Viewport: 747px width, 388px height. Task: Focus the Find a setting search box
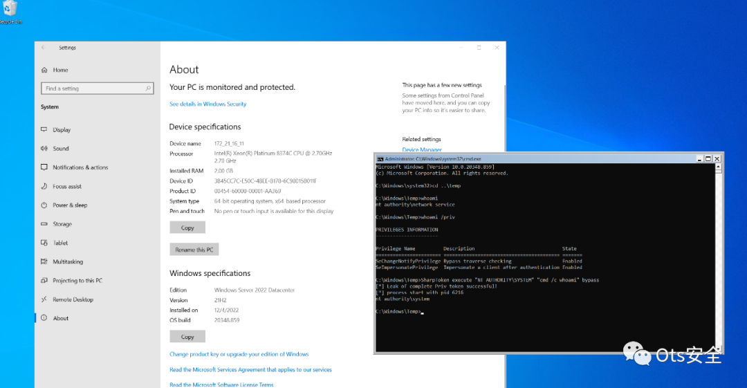pyautogui.click(x=98, y=89)
